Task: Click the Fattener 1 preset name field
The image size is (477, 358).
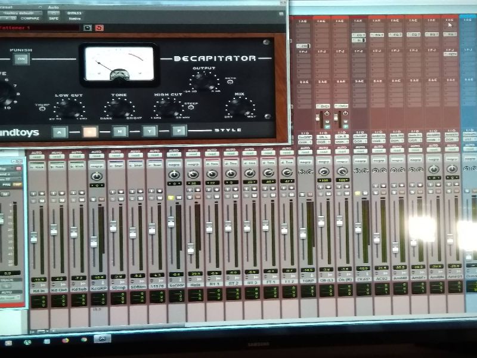Action: click(39, 28)
